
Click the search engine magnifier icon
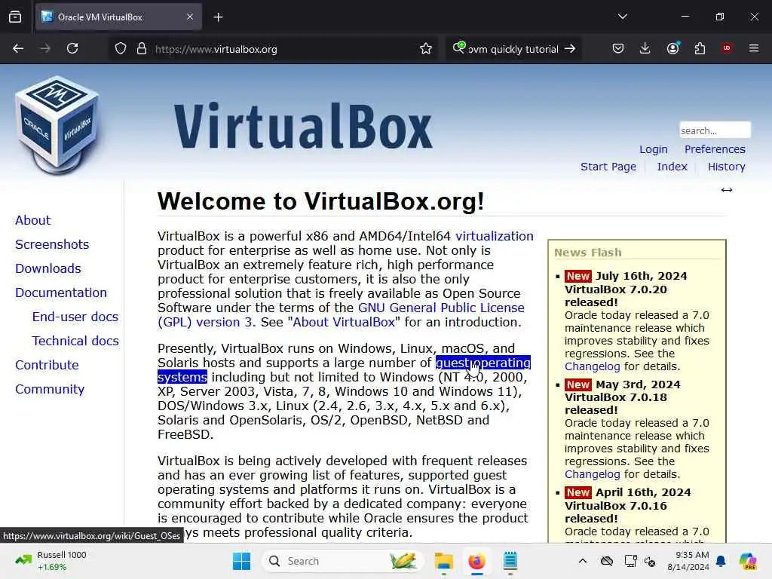tap(458, 47)
